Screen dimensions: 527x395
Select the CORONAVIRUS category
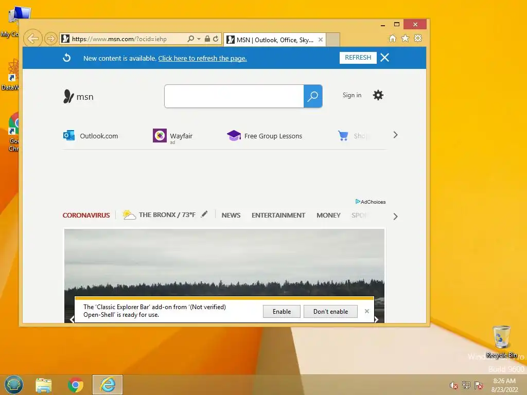[x=86, y=216]
